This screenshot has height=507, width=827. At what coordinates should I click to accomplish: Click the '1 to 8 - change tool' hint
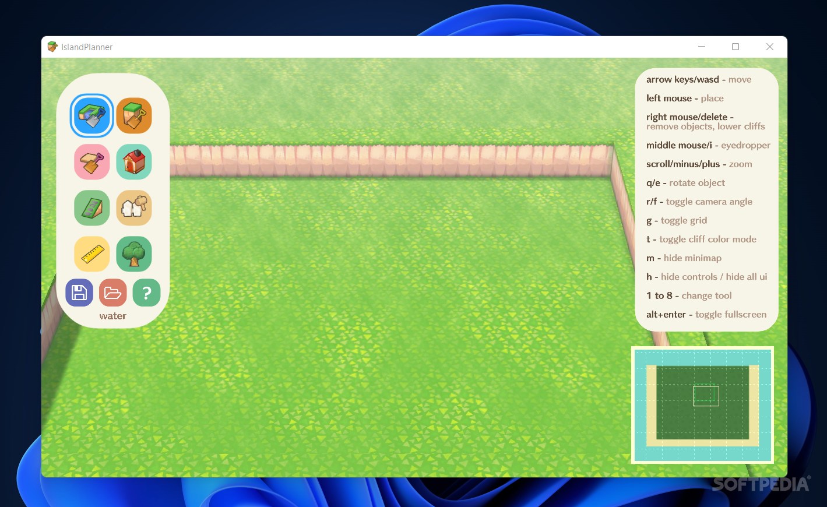689,295
